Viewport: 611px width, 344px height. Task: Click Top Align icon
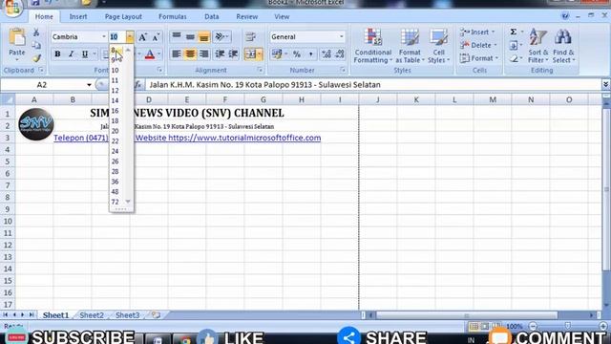(177, 36)
